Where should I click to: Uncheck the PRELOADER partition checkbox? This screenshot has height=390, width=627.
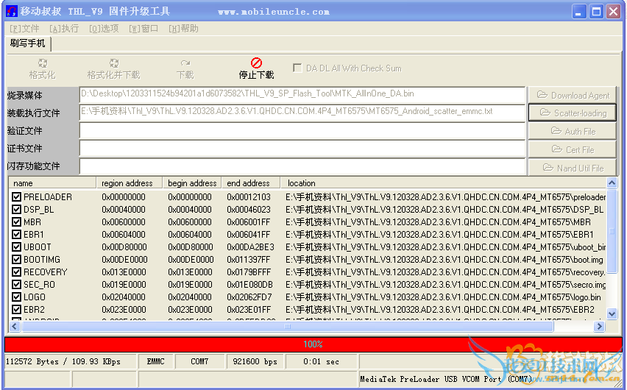(17, 196)
